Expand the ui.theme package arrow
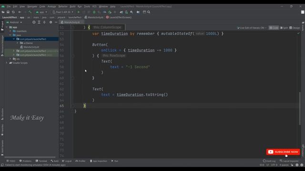This screenshot has width=305, height=171. pos(17,43)
